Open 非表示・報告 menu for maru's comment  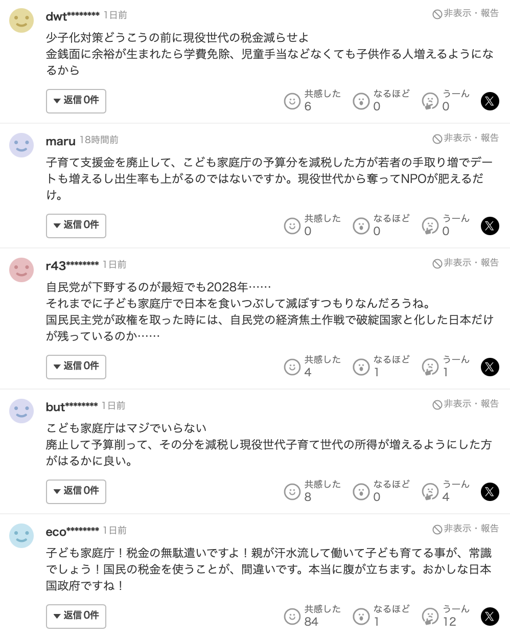pos(466,139)
